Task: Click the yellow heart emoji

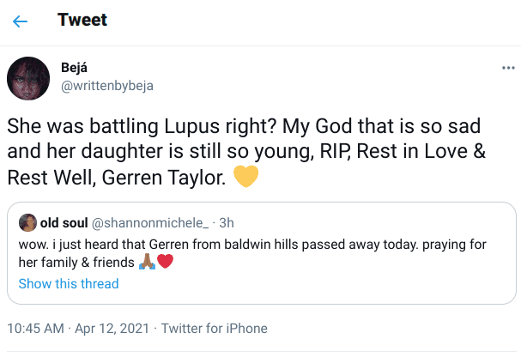Action: 247,178
